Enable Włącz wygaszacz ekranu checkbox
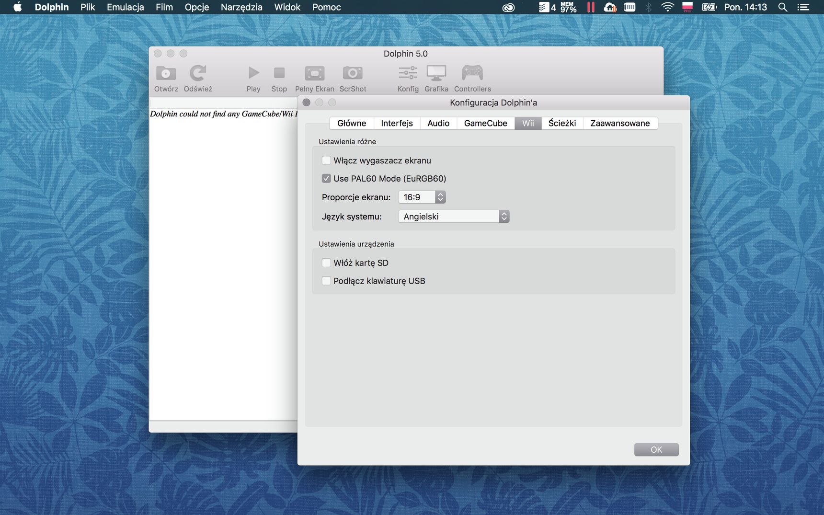This screenshot has height=515, width=824. click(x=326, y=160)
